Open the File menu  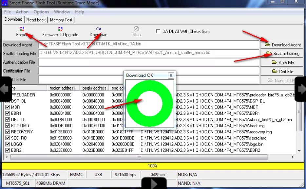click(8, 12)
